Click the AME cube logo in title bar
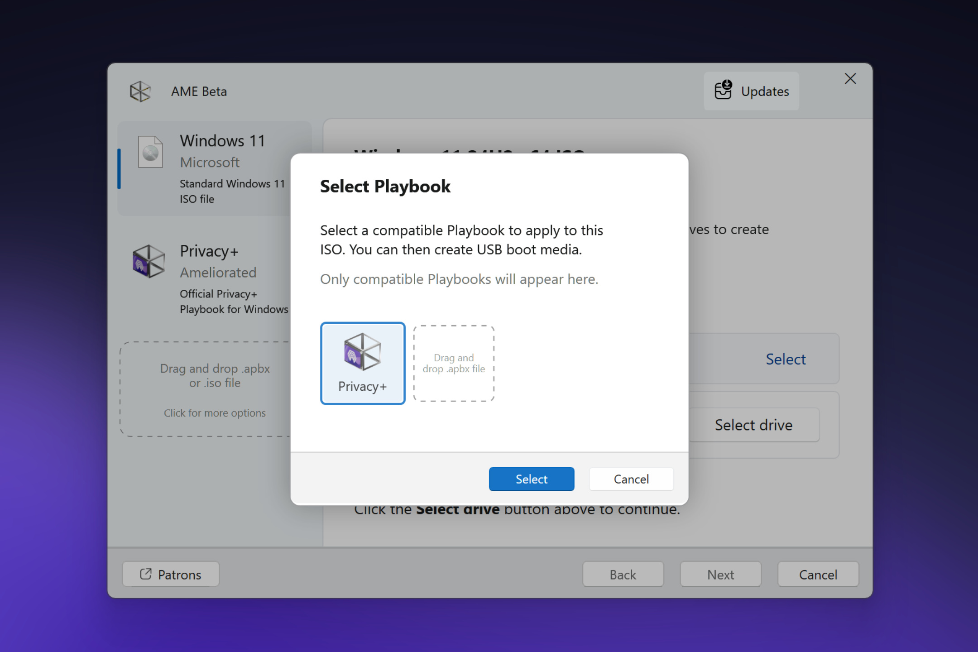This screenshot has height=652, width=978. 140,91
